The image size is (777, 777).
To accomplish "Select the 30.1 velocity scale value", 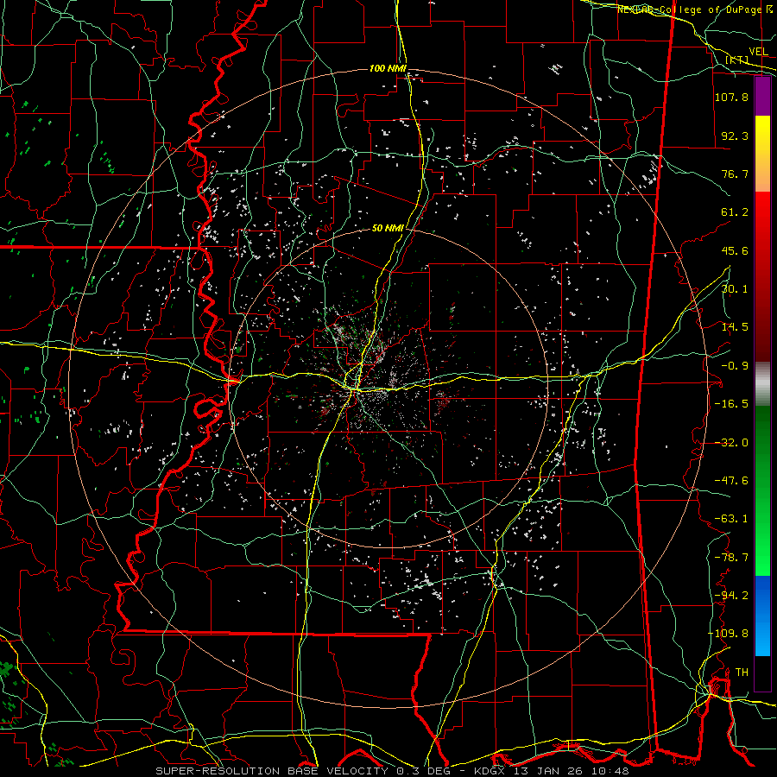I will [736, 289].
